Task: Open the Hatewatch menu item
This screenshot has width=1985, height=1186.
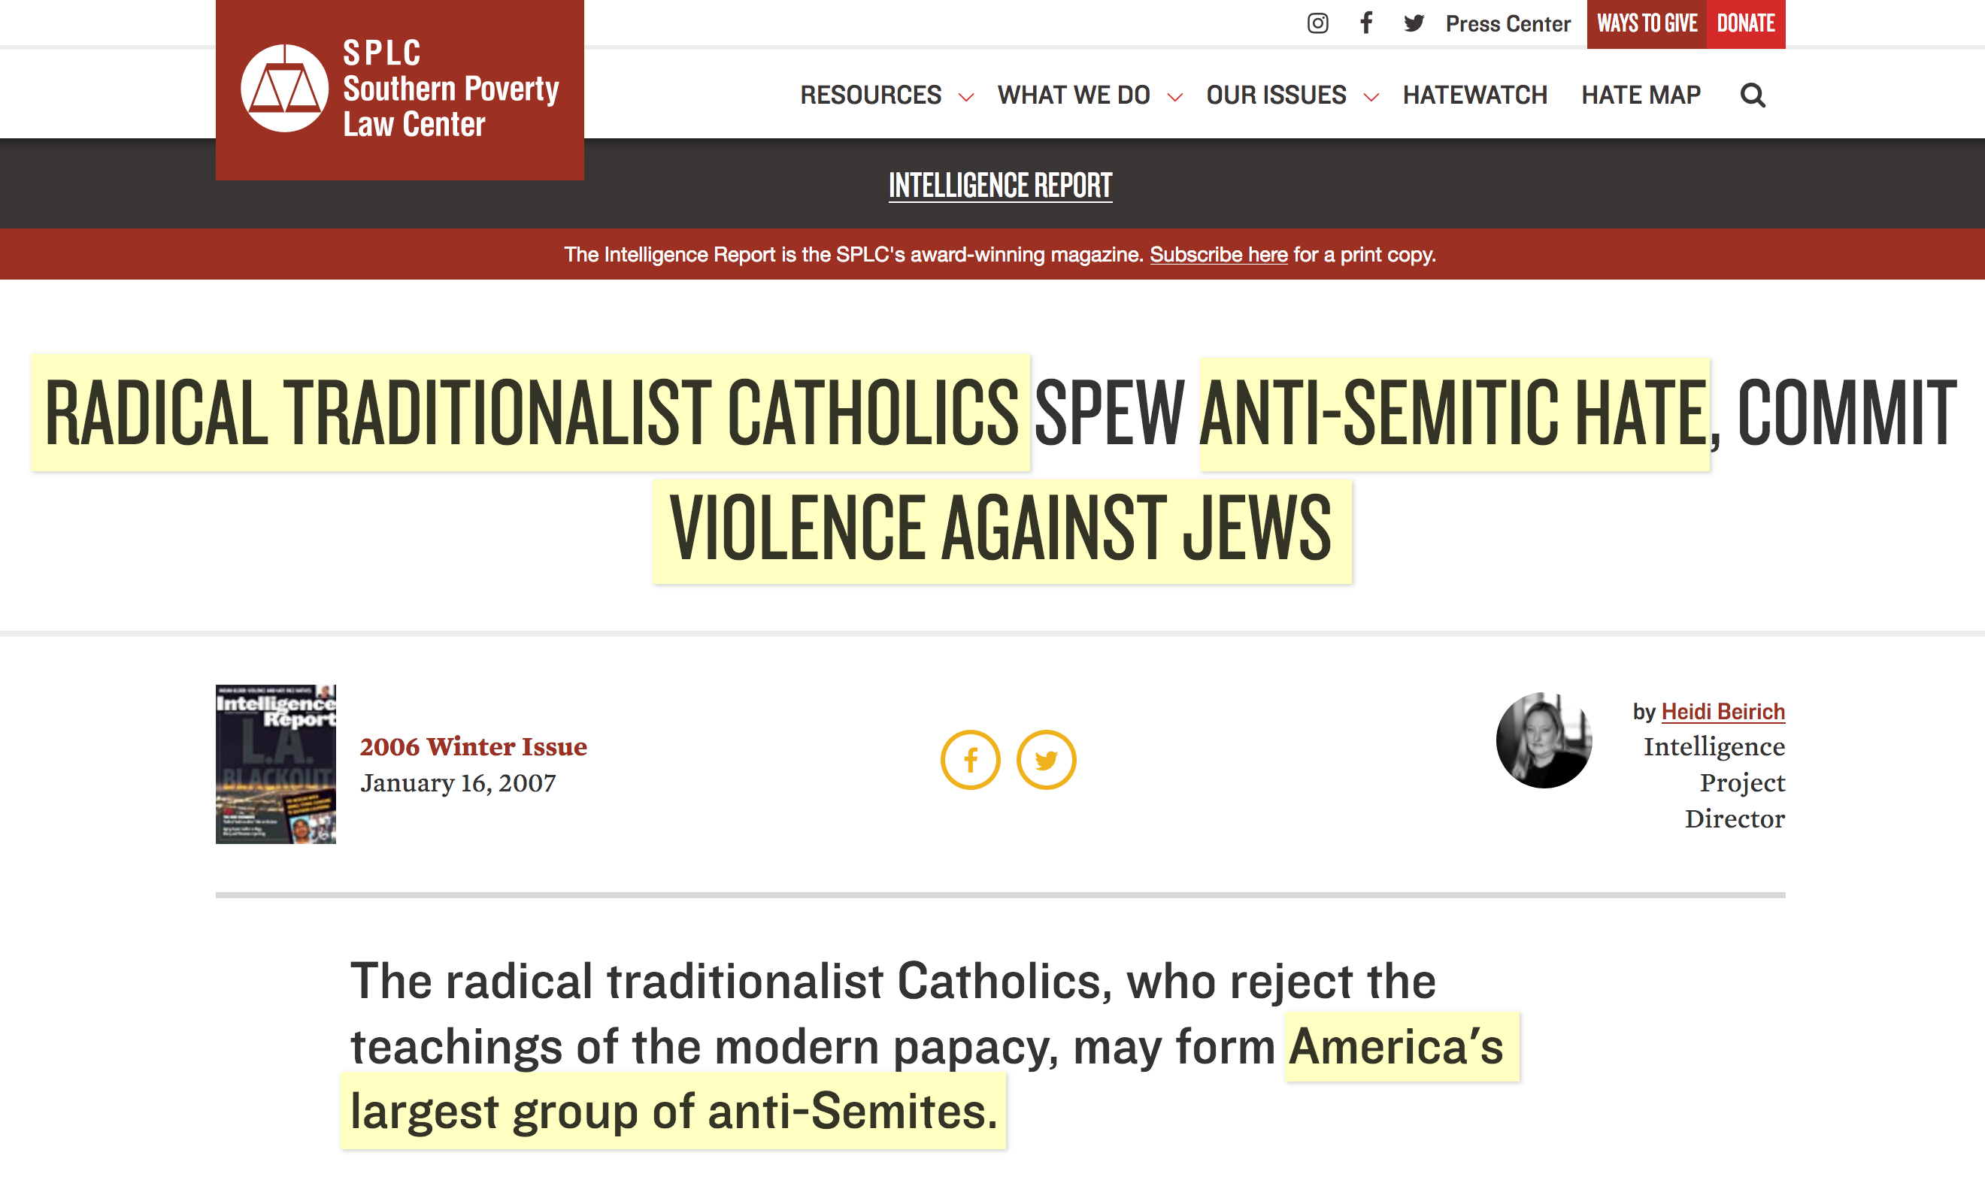Action: click(x=1475, y=95)
